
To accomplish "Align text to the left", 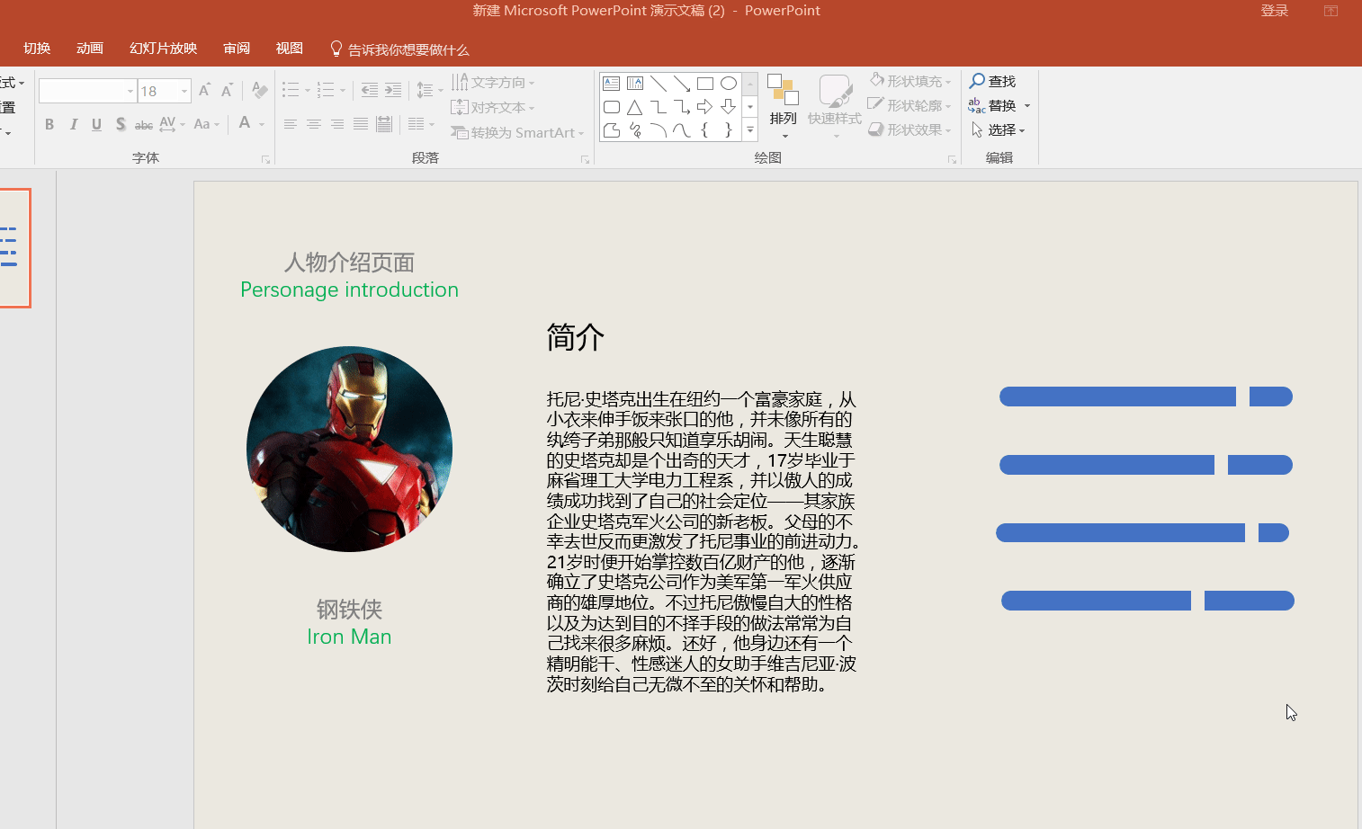I will pos(291,124).
